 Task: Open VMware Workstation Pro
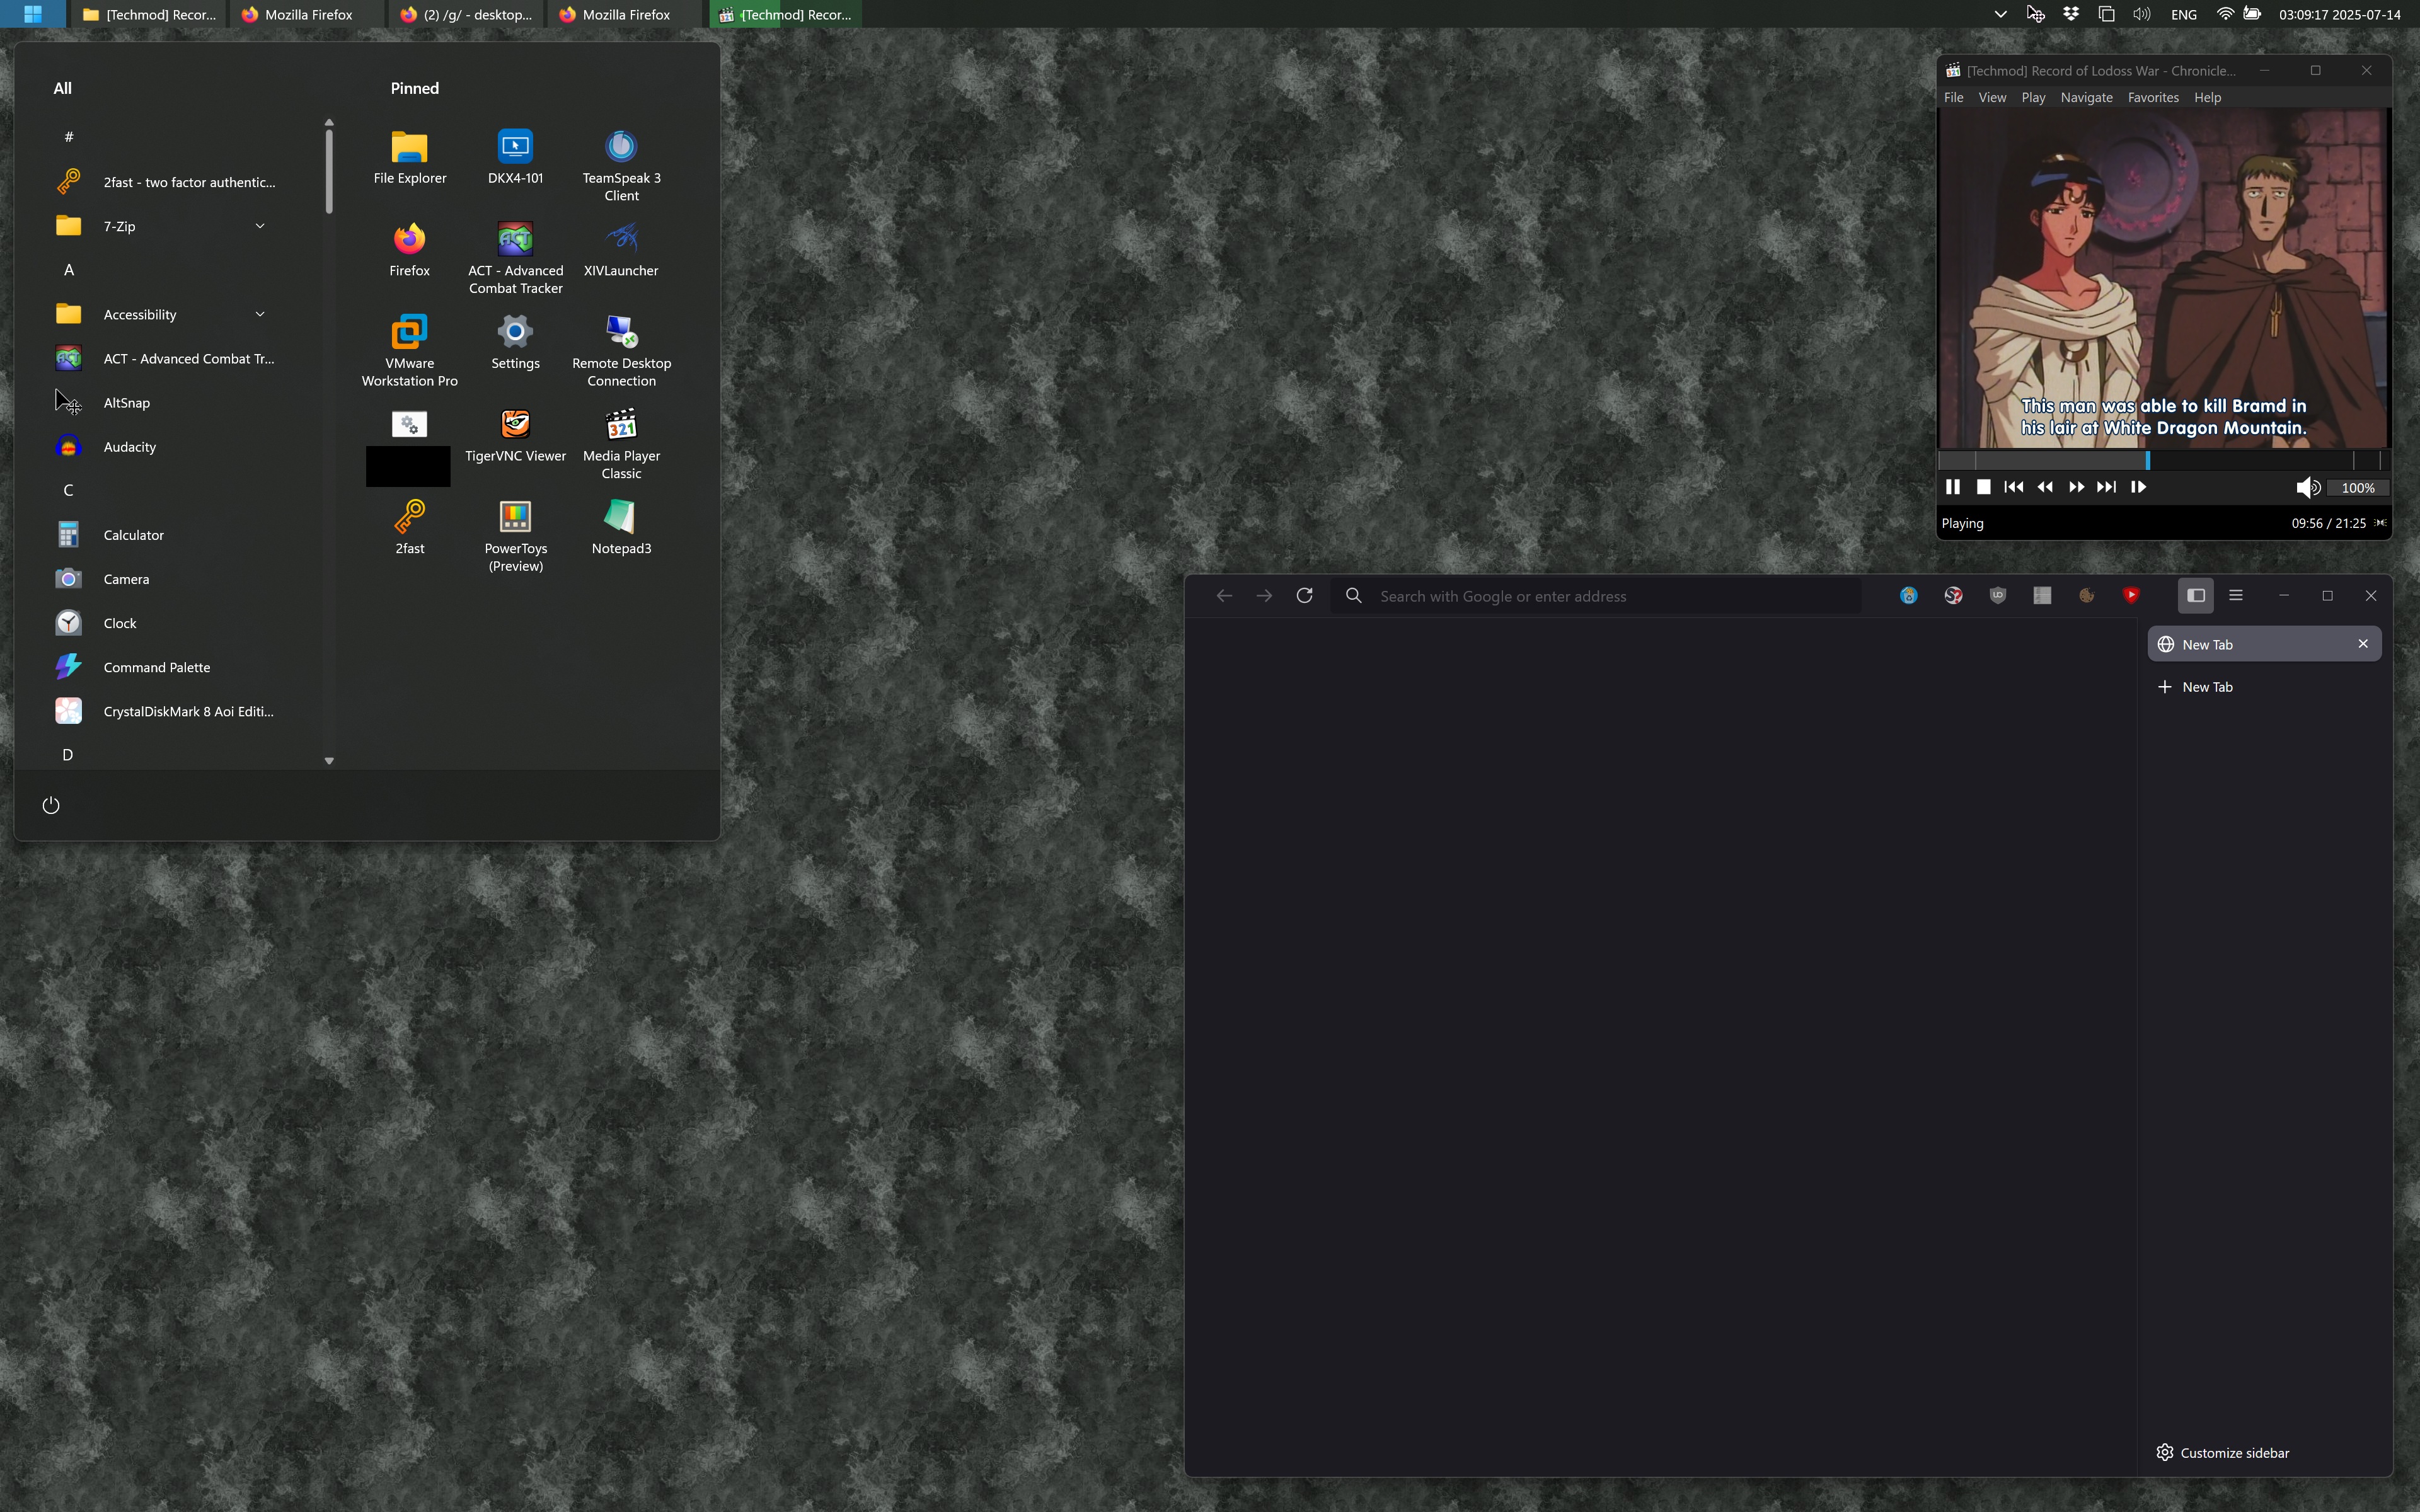[410, 351]
